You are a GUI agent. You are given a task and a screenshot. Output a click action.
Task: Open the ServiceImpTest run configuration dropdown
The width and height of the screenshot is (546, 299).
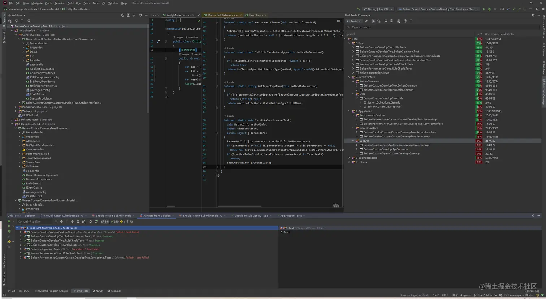coord(438,9)
